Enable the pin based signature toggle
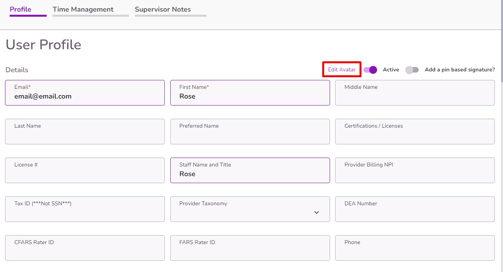The image size is (503, 272). click(412, 70)
